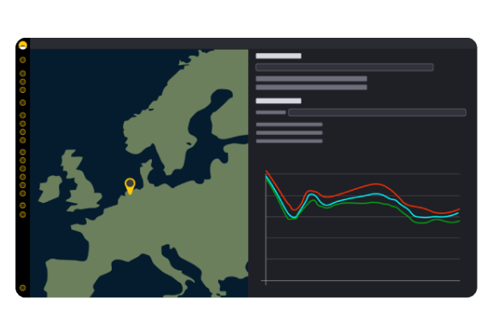Select the first circle icon beneath the logo

(22, 60)
